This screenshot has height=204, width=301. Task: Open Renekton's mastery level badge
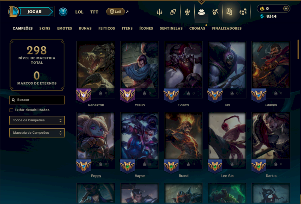(x=84, y=95)
